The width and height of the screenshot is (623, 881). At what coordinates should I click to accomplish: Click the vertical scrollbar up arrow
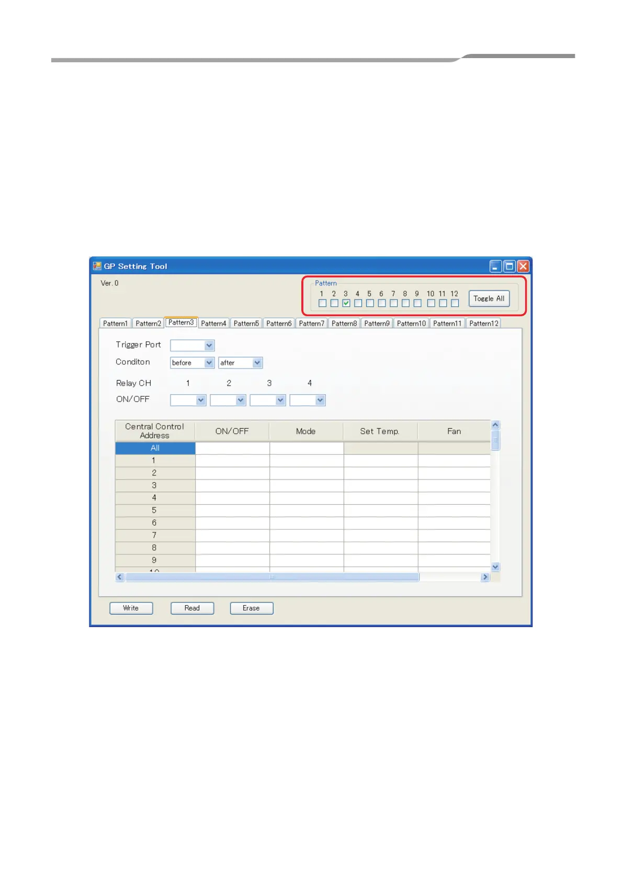(x=495, y=425)
